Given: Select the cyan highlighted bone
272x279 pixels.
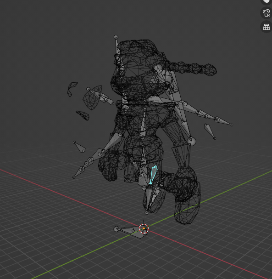Looking at the screenshot, I should click(x=153, y=175).
